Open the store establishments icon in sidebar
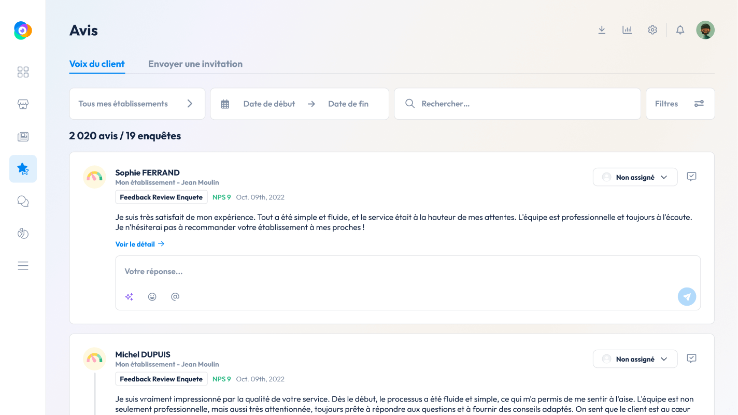Image resolution: width=738 pixels, height=415 pixels. pyautogui.click(x=23, y=104)
